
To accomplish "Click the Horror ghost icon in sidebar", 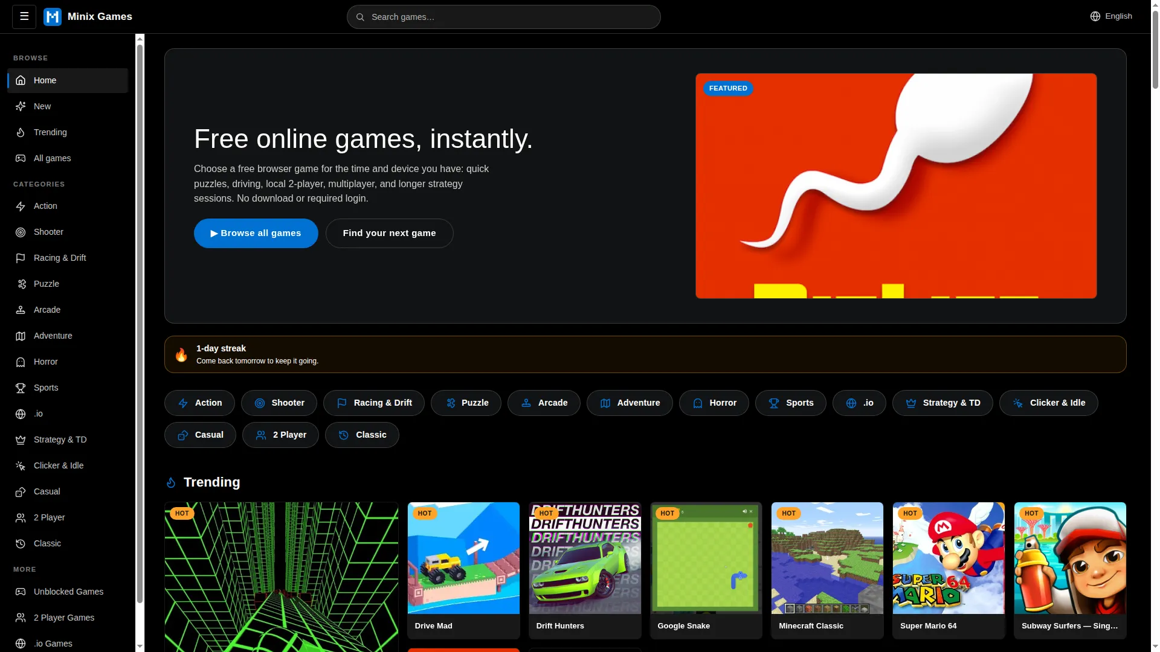I will point(21,362).
